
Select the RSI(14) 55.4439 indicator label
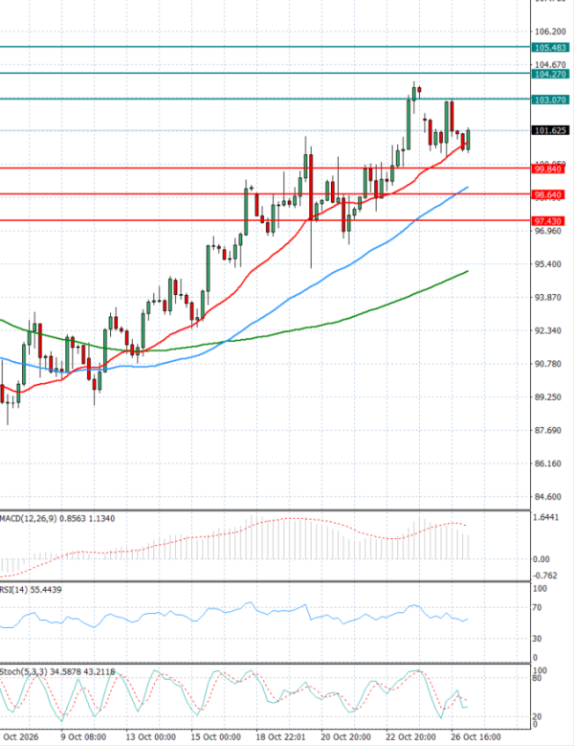click(31, 590)
